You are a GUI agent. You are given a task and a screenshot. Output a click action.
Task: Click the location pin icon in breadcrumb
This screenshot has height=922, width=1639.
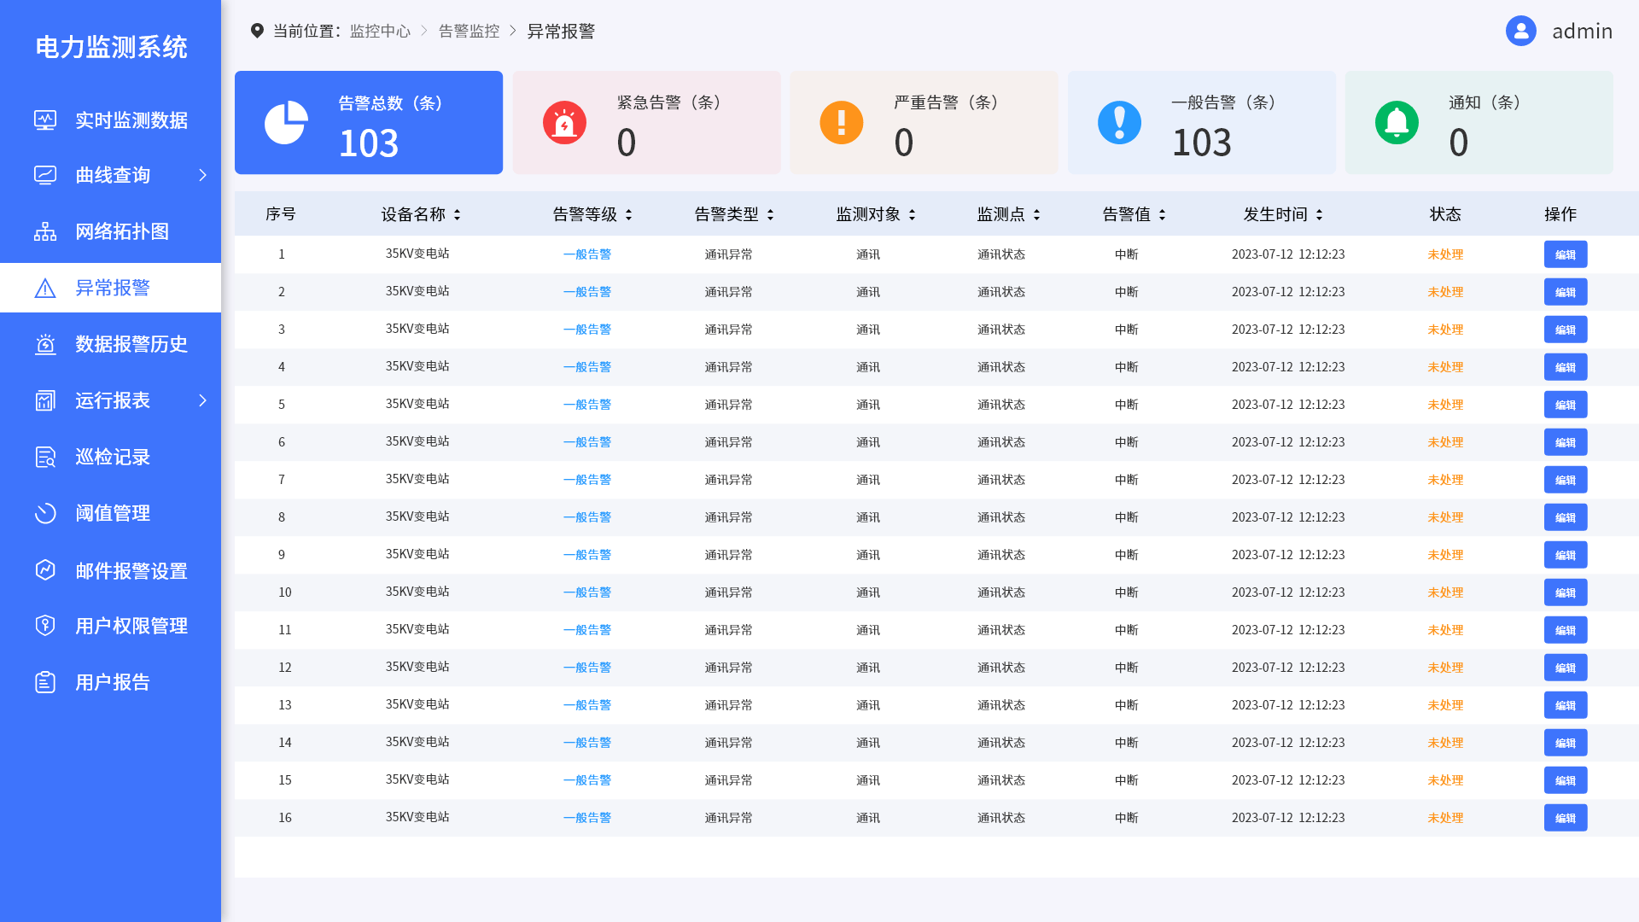(257, 31)
